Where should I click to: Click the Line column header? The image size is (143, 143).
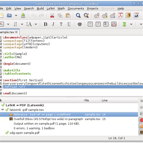[119, 100]
